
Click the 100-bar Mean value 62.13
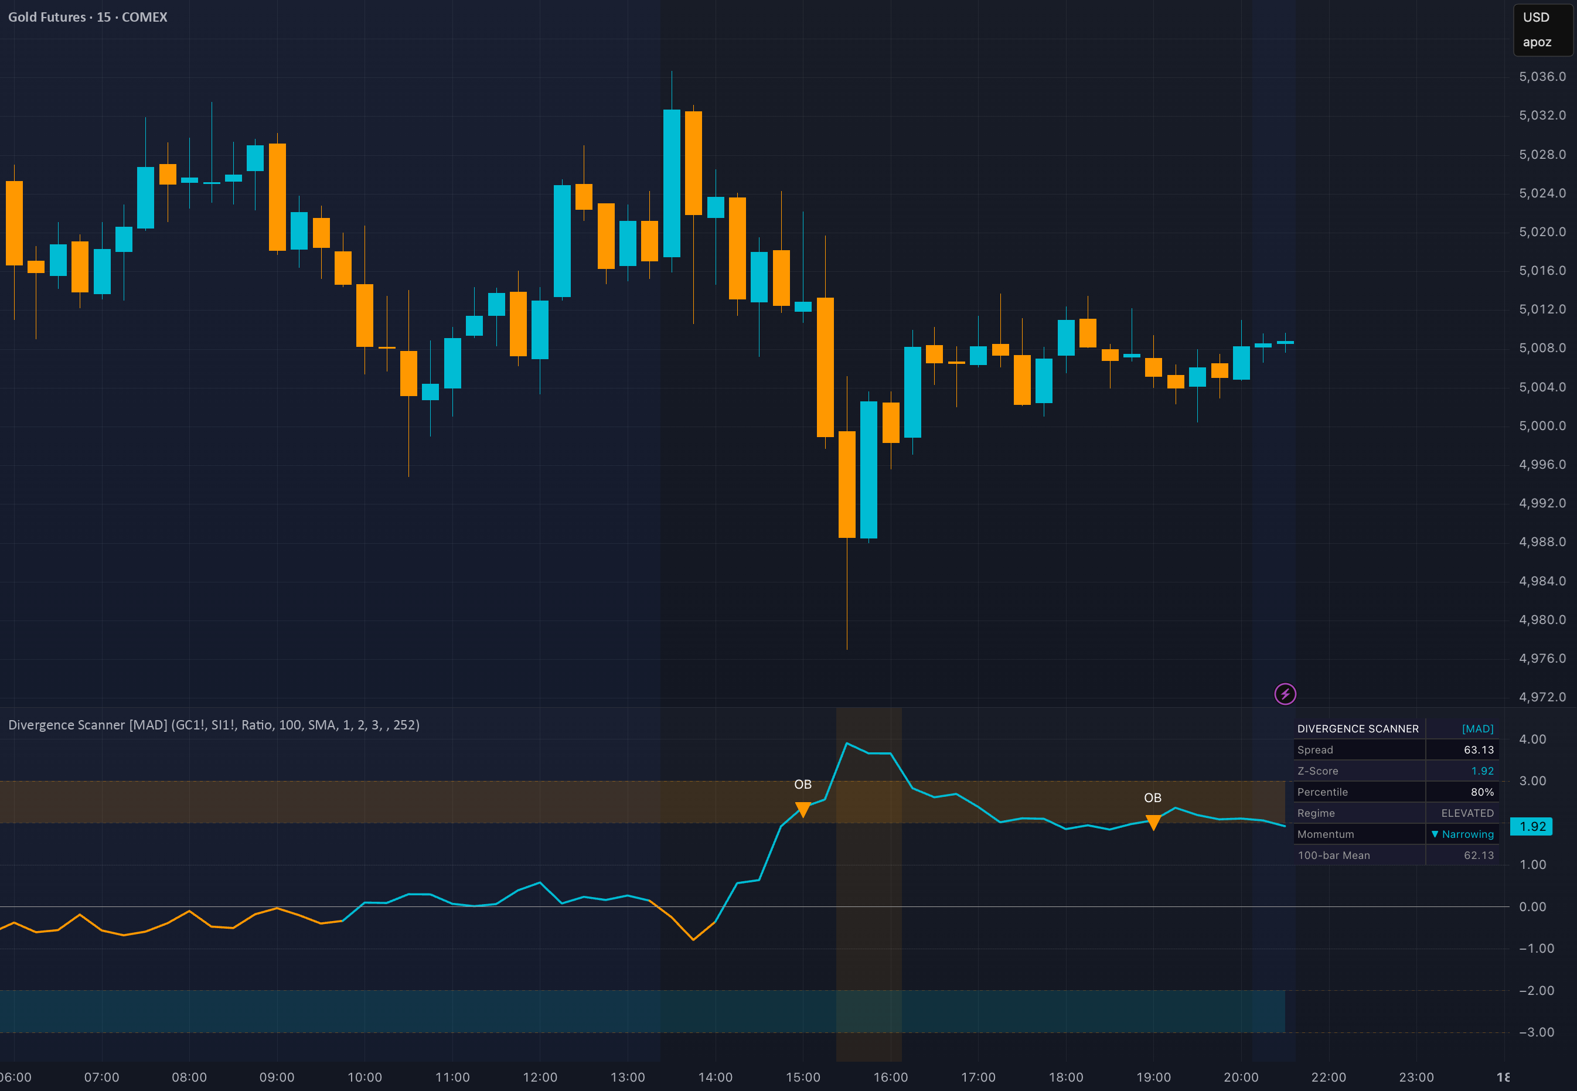pyautogui.click(x=1479, y=856)
